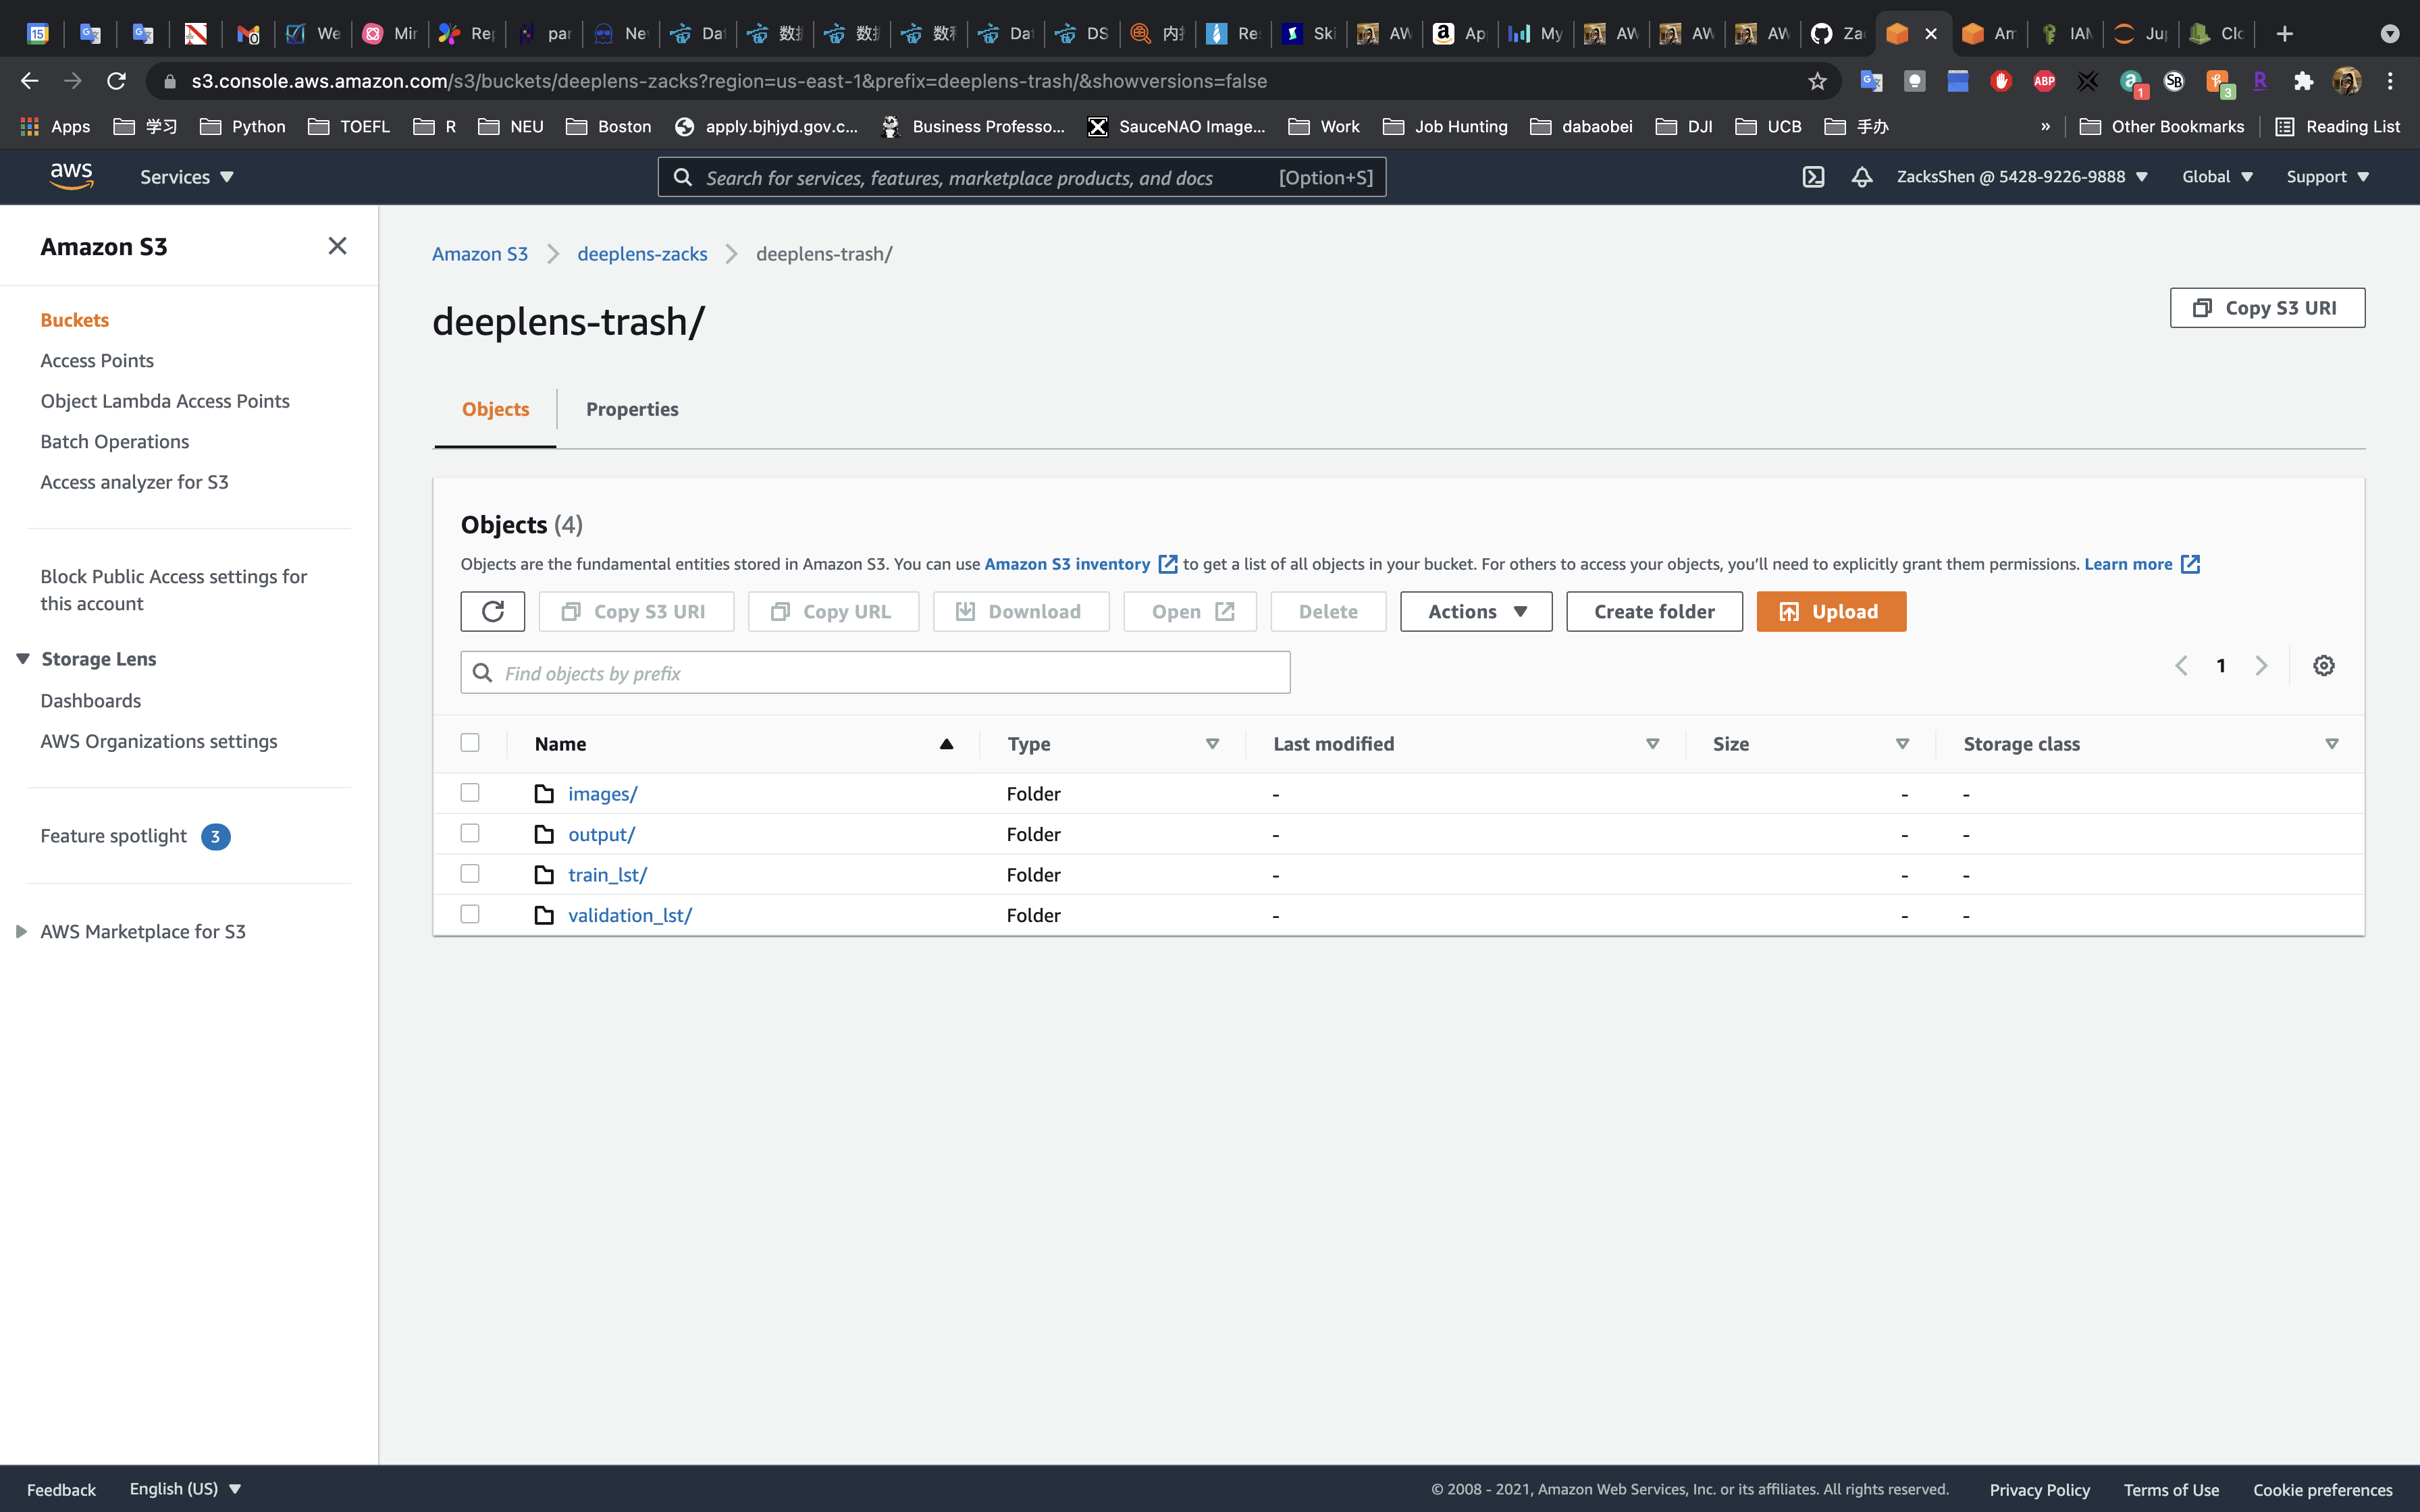Open Access Points in sidebar
Screen dimensions: 2420x1512
coord(97,360)
